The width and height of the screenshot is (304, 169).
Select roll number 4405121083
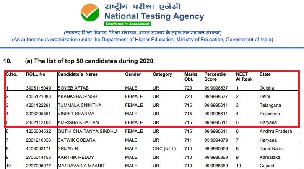(39, 96)
